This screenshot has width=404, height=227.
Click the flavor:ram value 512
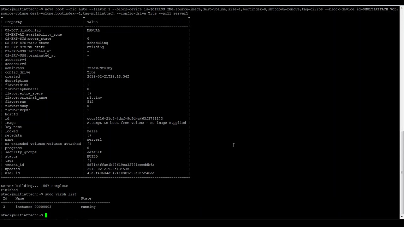(x=90, y=102)
